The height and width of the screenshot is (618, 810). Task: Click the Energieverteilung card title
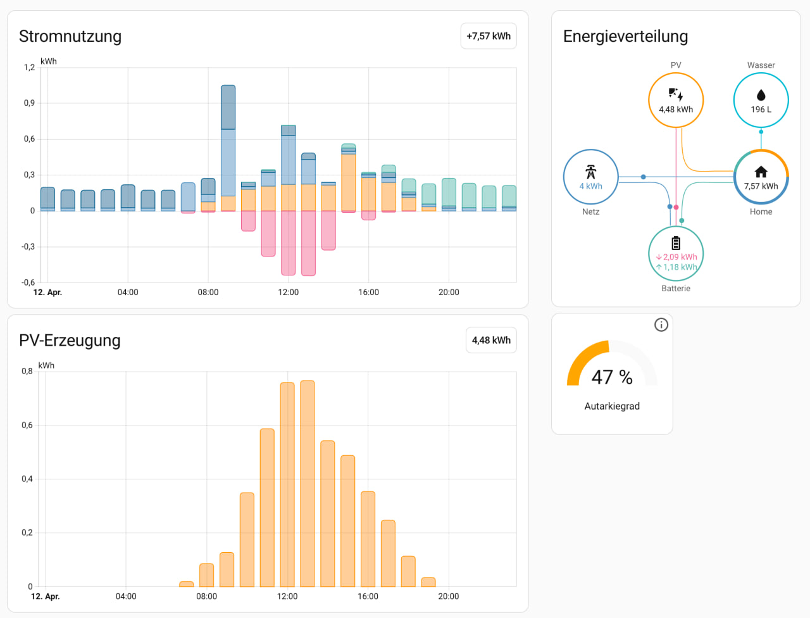coord(625,36)
